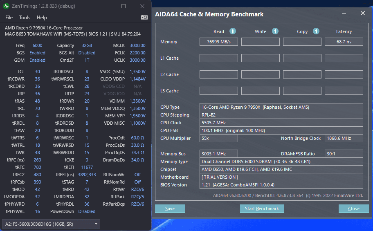The image size is (373, 231).
Task: Click the UCLK 3000.00 value
Action: 137,60
